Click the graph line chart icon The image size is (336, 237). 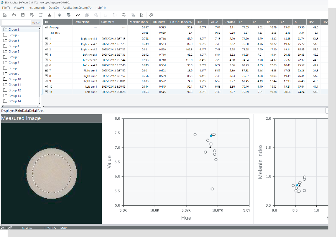click(x=78, y=15)
